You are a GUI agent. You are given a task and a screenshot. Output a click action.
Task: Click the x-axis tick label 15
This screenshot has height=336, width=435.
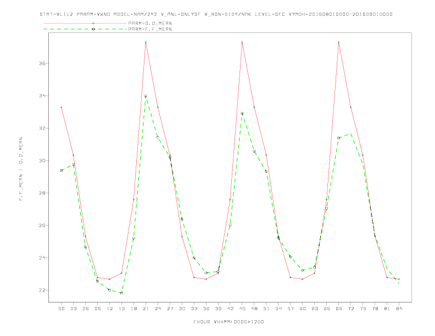[x=121, y=309]
